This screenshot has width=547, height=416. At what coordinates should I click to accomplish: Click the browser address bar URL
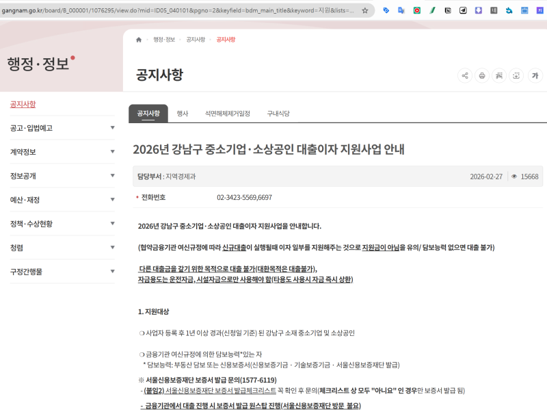pos(178,10)
